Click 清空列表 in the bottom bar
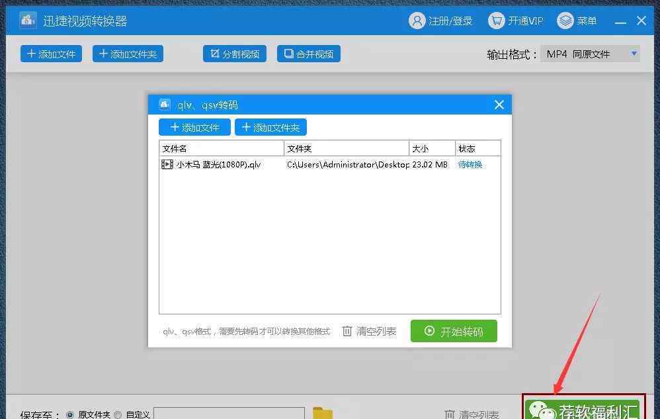 point(472,414)
